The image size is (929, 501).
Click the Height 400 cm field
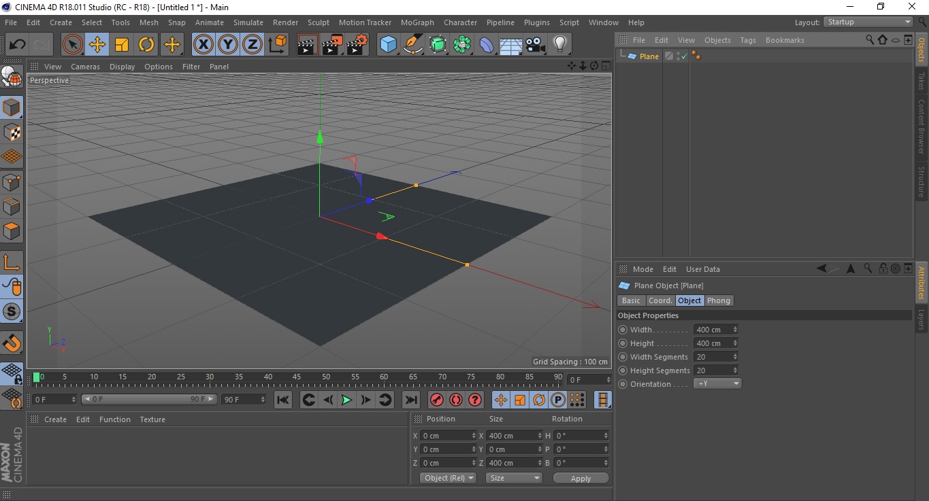[715, 343]
